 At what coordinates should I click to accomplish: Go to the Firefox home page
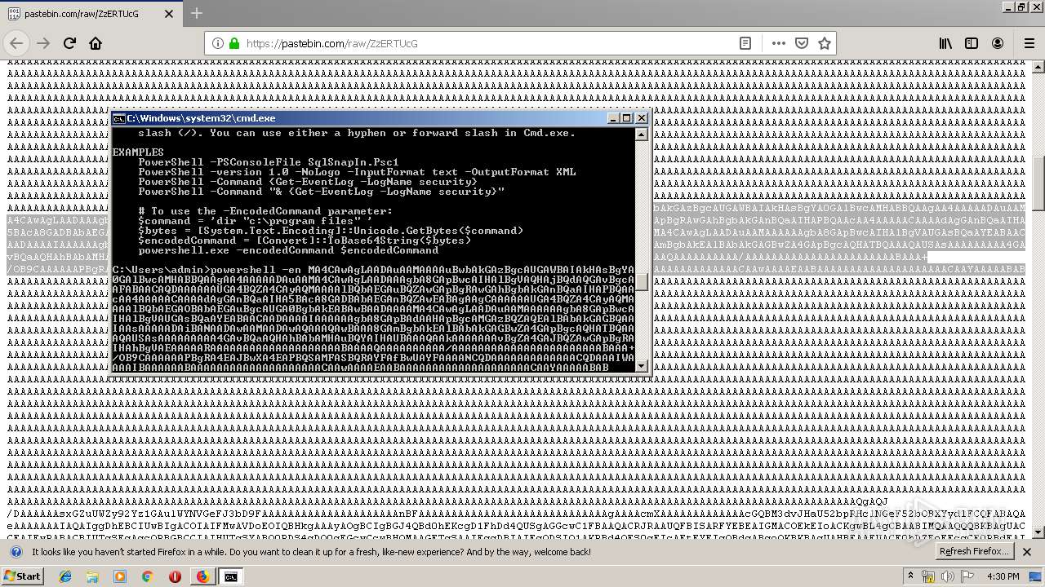point(96,43)
